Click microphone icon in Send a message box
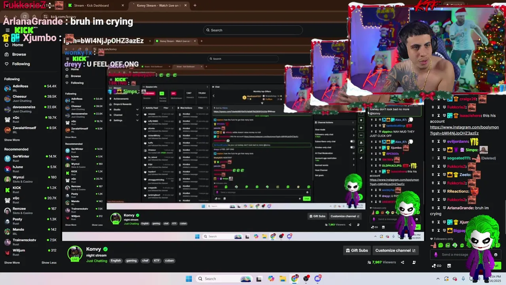The height and width of the screenshot is (285, 506). coord(436,255)
